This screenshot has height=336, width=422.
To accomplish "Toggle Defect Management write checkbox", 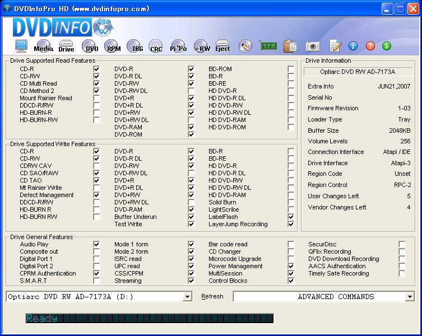I will pos(96,195).
